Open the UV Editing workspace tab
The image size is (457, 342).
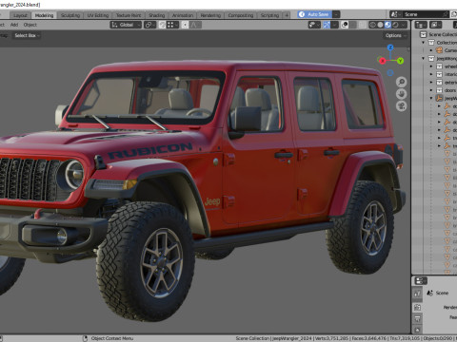(98, 15)
